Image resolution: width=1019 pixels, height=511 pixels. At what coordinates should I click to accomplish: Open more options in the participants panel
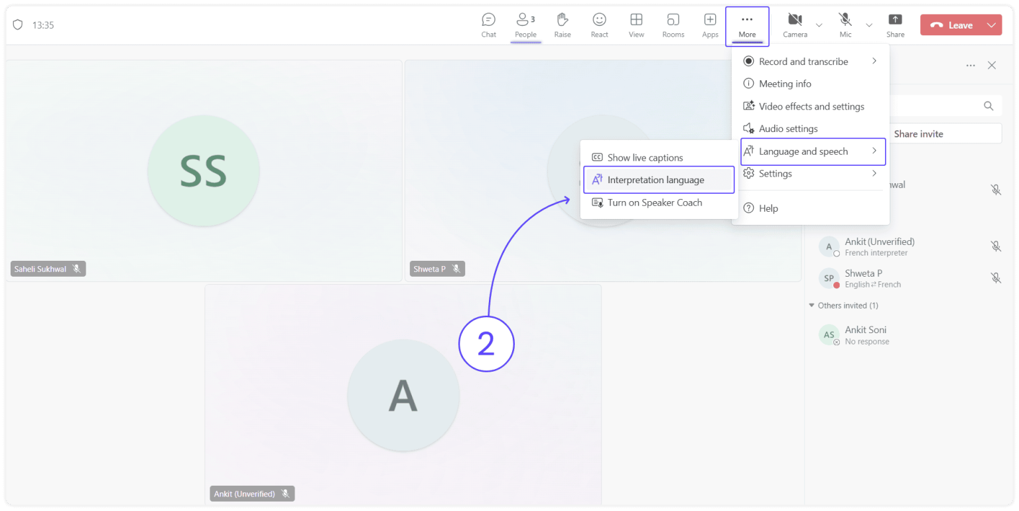pos(971,65)
